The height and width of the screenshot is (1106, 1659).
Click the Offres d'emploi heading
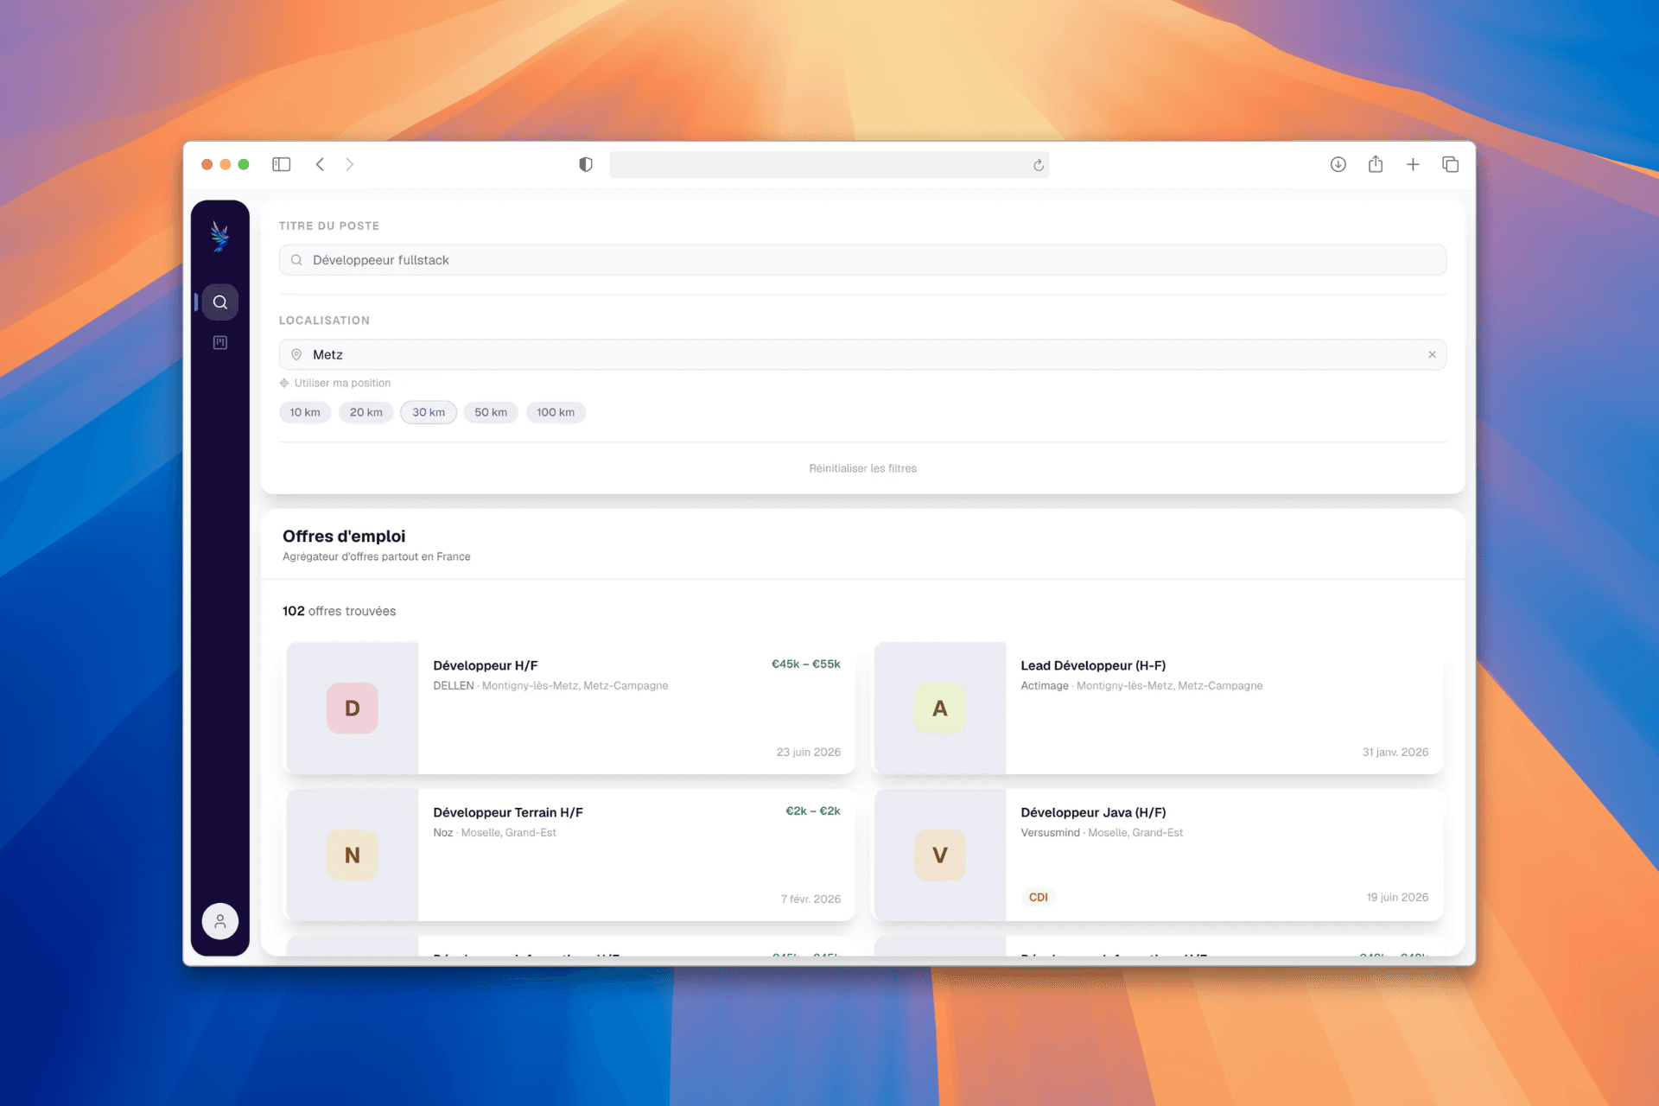point(344,536)
